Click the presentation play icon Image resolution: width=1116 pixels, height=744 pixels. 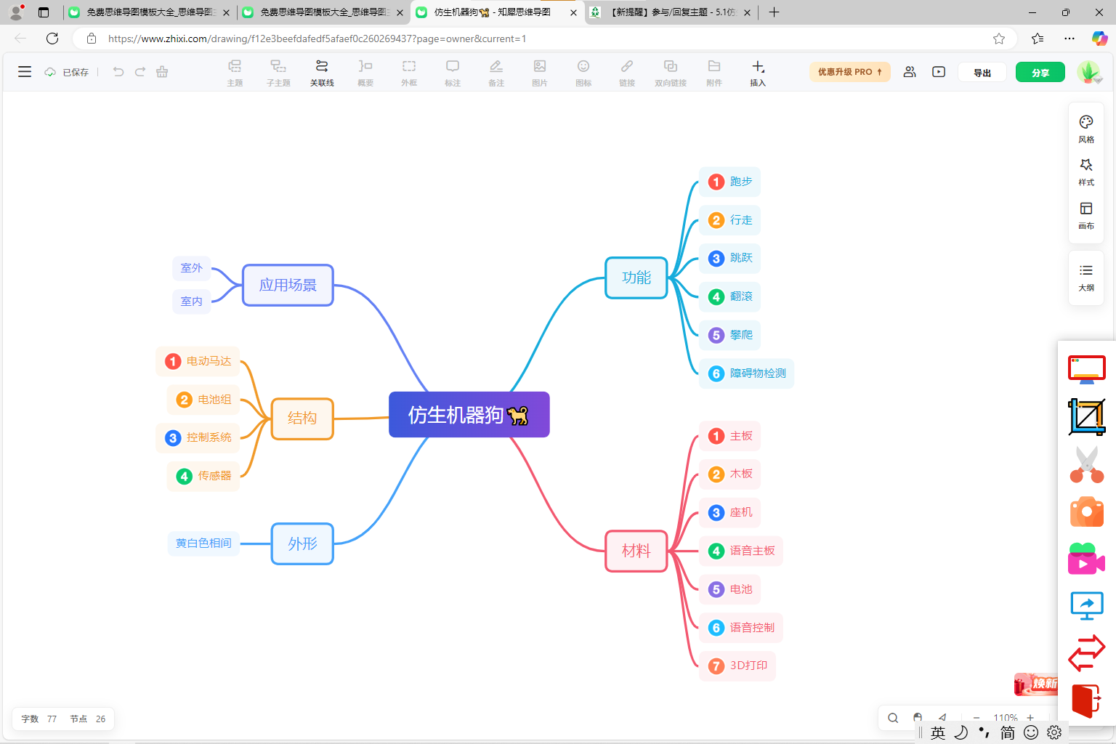click(939, 72)
